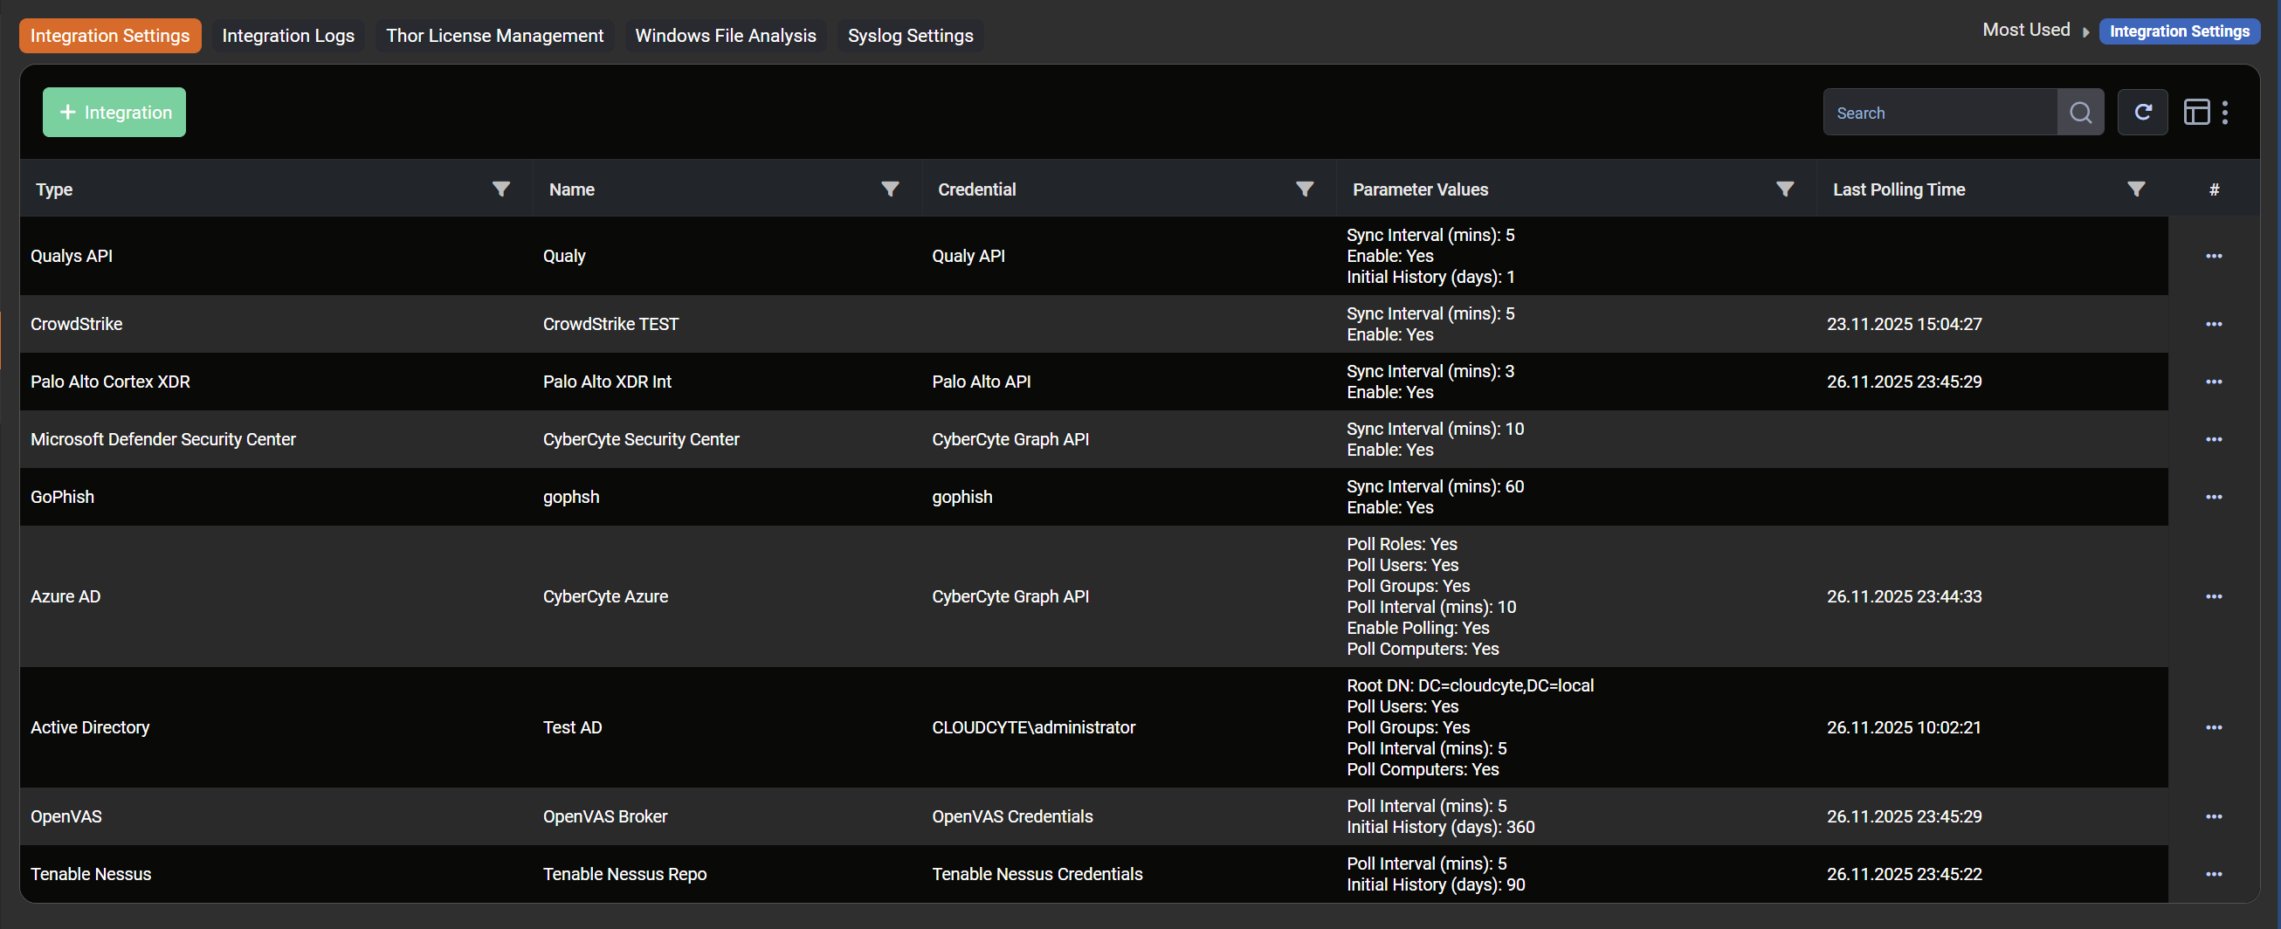The image size is (2281, 929).
Task: Switch to Integration Logs tab
Action: pyautogui.click(x=288, y=36)
